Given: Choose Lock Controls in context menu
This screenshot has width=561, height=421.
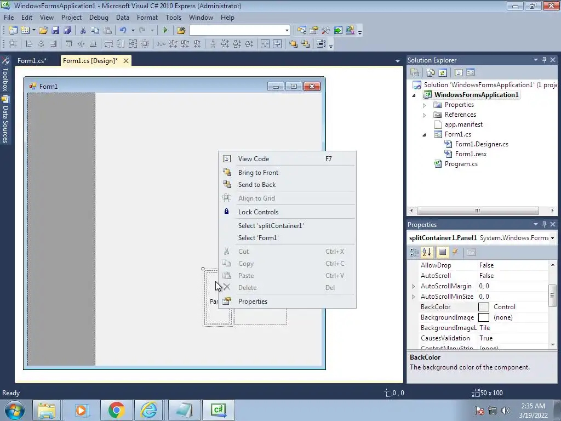Looking at the screenshot, I should tap(287, 212).
